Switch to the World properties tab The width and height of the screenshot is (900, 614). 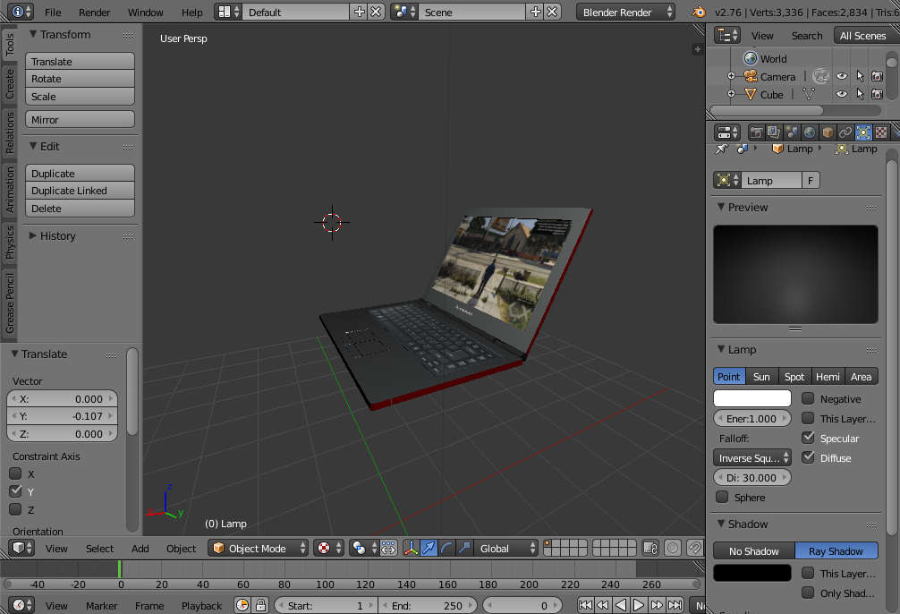810,132
